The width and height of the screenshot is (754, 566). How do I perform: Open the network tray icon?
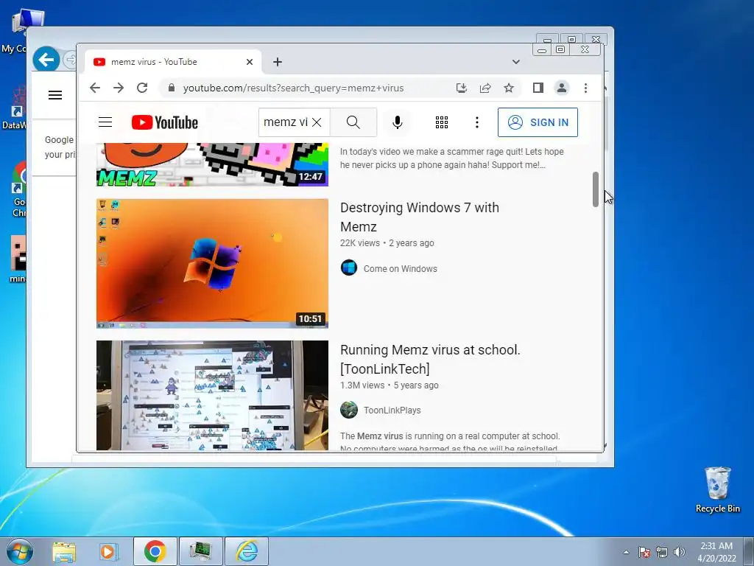tap(662, 552)
